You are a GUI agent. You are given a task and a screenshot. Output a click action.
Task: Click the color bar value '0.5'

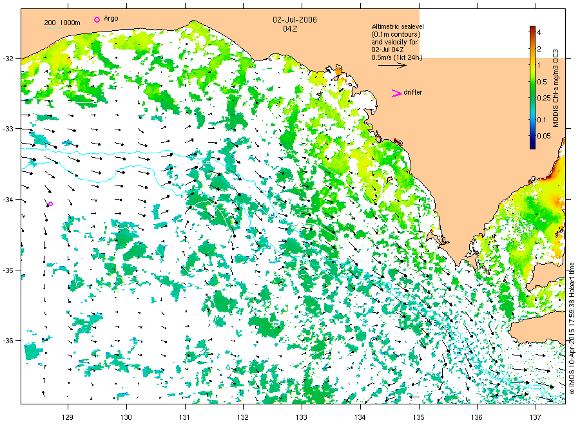point(542,82)
